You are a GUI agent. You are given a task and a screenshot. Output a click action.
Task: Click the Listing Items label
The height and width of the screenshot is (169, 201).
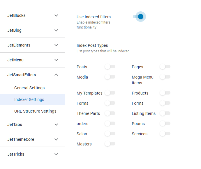(144, 113)
